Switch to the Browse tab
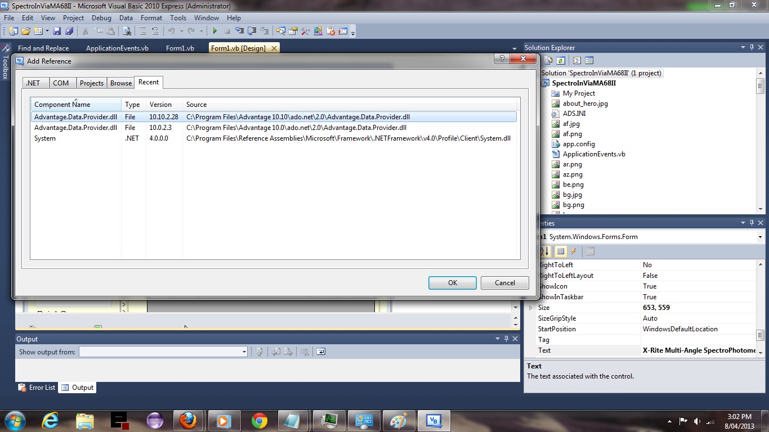Screen dimensions: 769x432 pos(121,83)
